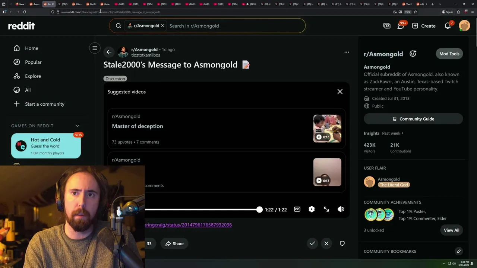
Task: Close the active Stale2000 tab
Action: pos(53,4)
